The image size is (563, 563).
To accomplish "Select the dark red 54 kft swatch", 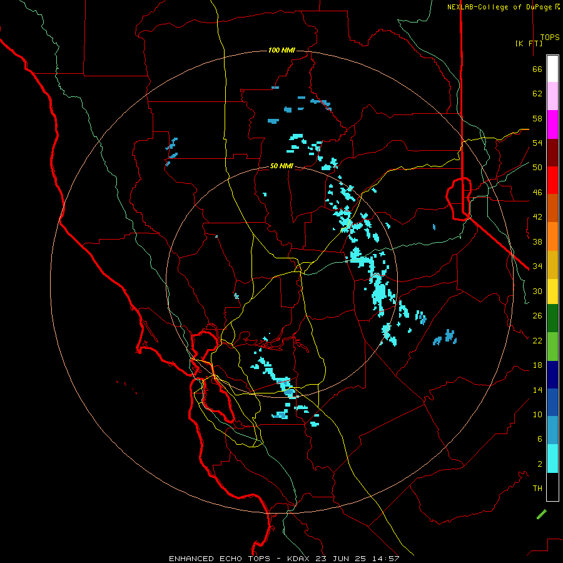I will coord(552,152).
